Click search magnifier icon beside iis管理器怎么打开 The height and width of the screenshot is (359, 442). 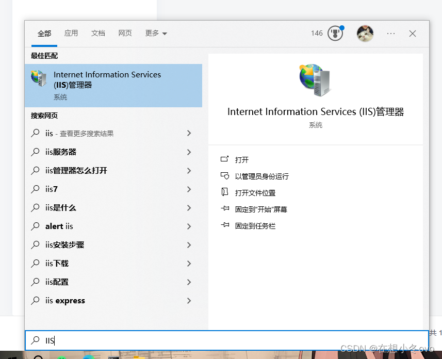pyautogui.click(x=35, y=170)
